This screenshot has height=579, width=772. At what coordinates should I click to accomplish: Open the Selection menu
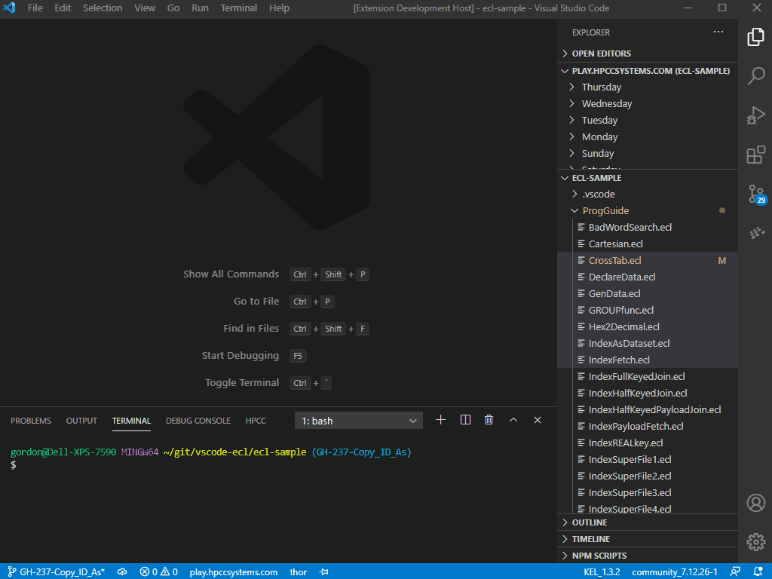point(103,8)
